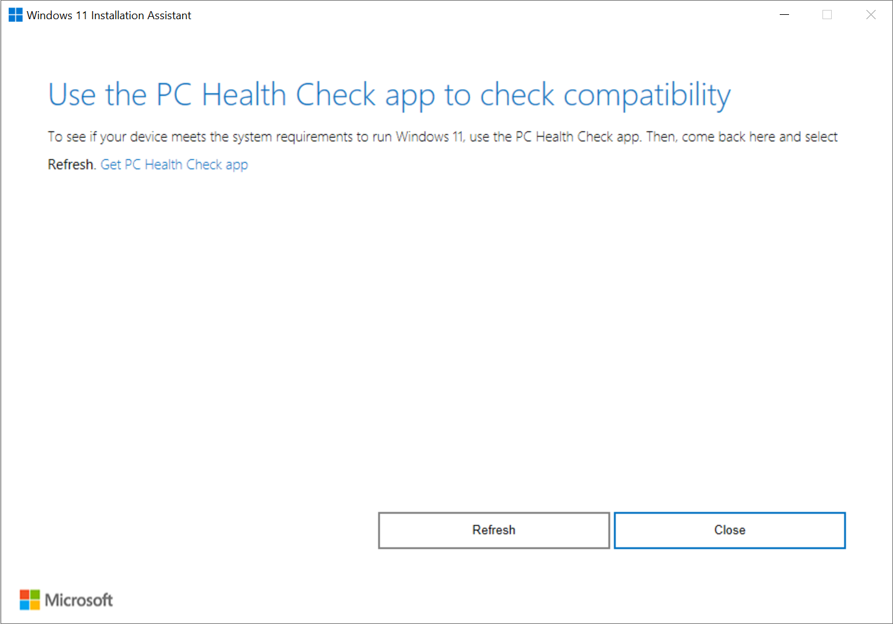Image resolution: width=893 pixels, height=624 pixels.
Task: Close the Installation Assistant via the Close button
Action: (730, 530)
